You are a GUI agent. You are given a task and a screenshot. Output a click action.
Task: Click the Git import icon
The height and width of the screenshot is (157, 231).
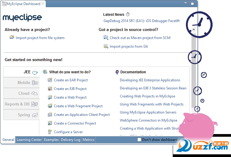[x=106, y=46]
